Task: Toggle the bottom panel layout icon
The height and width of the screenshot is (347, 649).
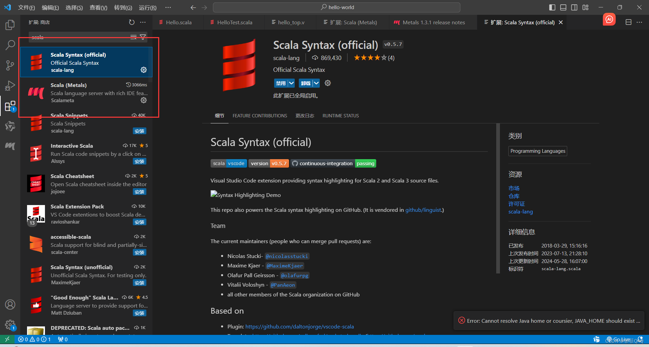Action: (563, 7)
